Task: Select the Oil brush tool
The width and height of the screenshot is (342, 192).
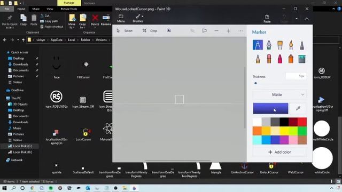Action: (280, 45)
